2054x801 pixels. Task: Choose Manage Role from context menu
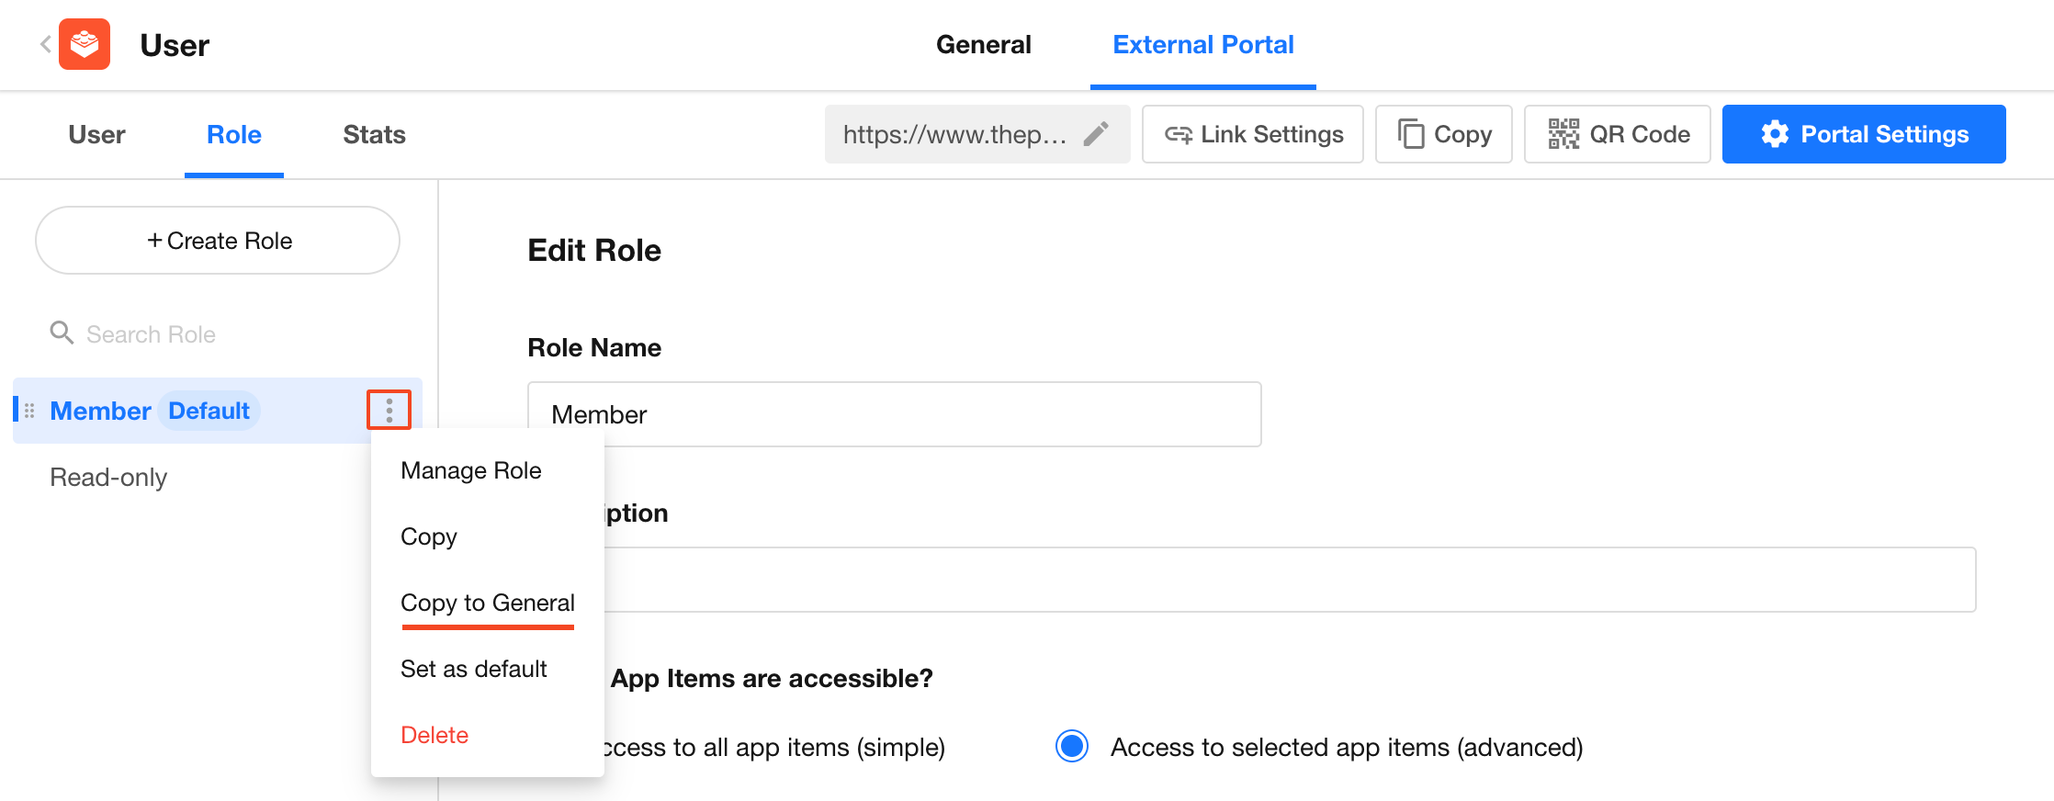click(471, 470)
